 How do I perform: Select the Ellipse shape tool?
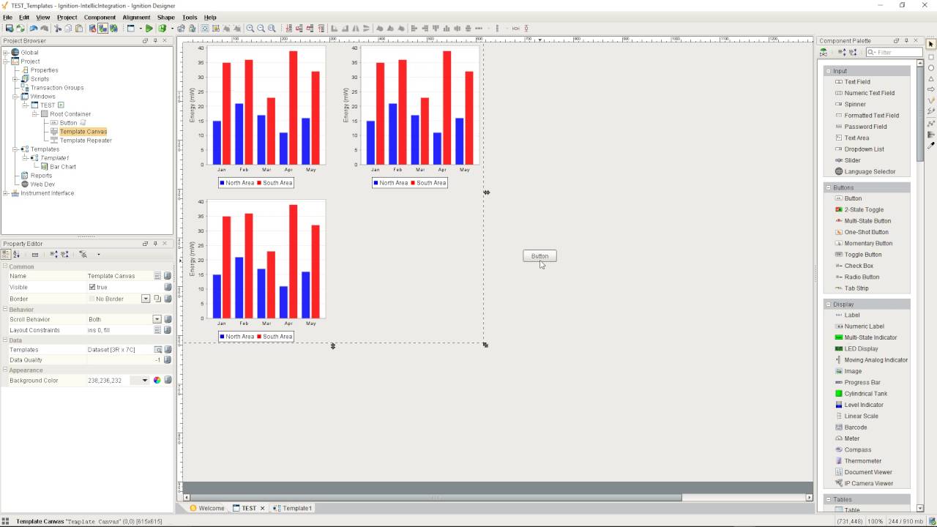click(931, 68)
